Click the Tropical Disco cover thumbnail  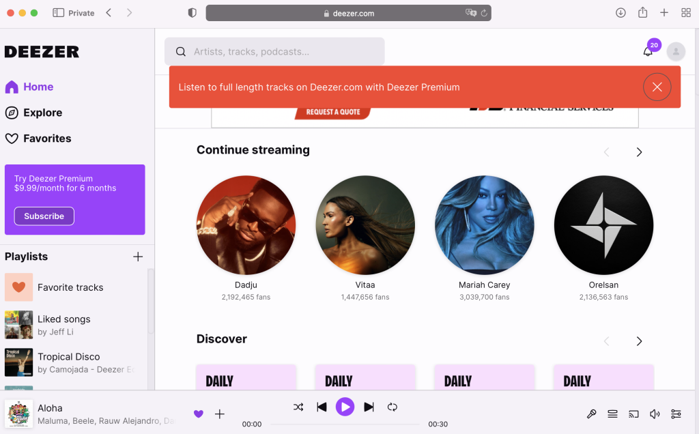coord(18,362)
